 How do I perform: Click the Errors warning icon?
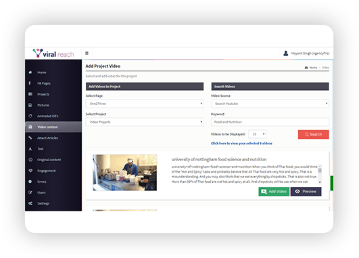30,181
